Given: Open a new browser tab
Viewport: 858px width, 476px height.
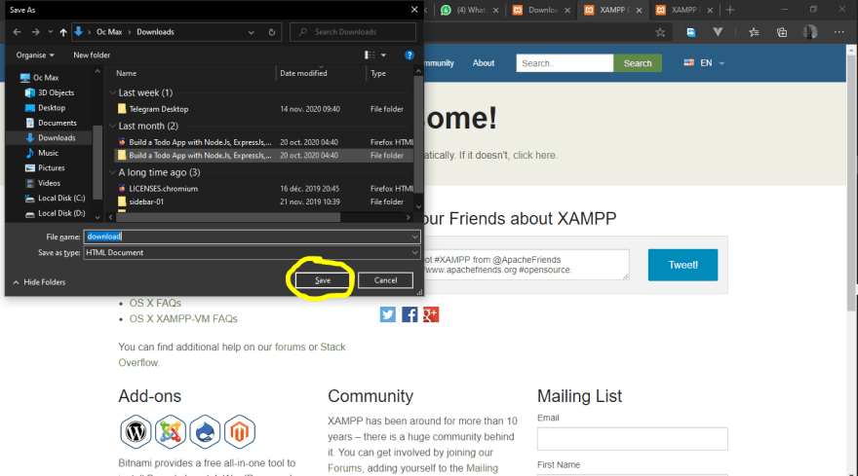Looking at the screenshot, I should point(730,10).
